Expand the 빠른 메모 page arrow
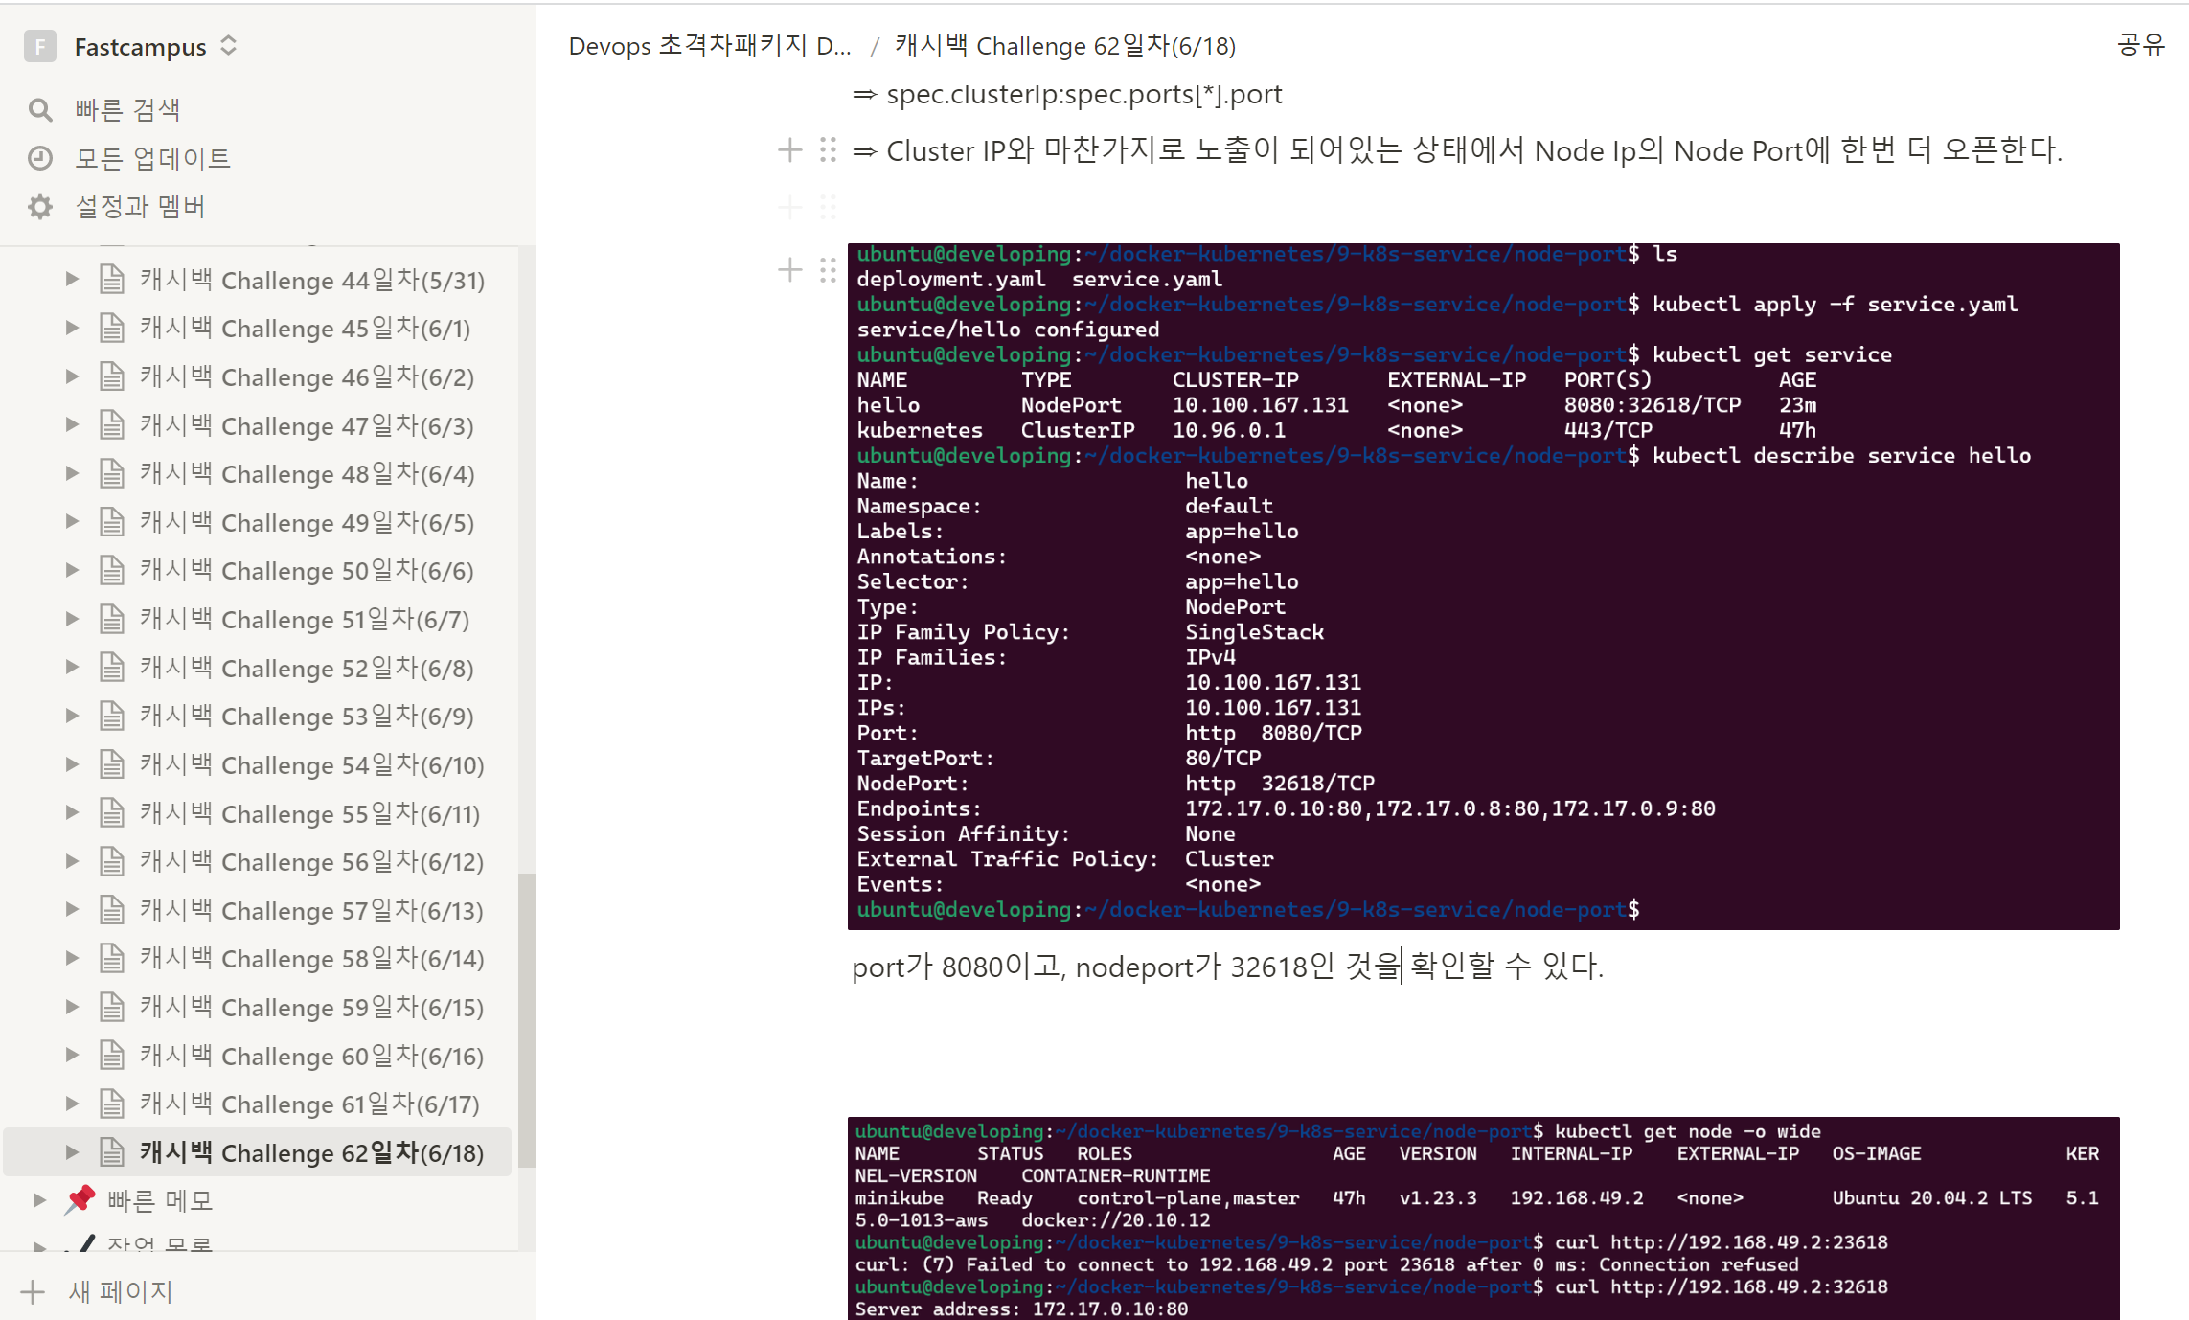The height and width of the screenshot is (1320, 2189). click(x=39, y=1200)
